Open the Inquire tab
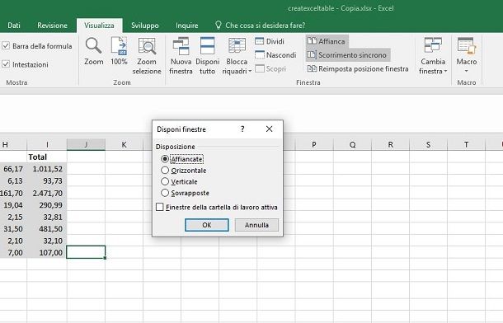 (x=186, y=26)
